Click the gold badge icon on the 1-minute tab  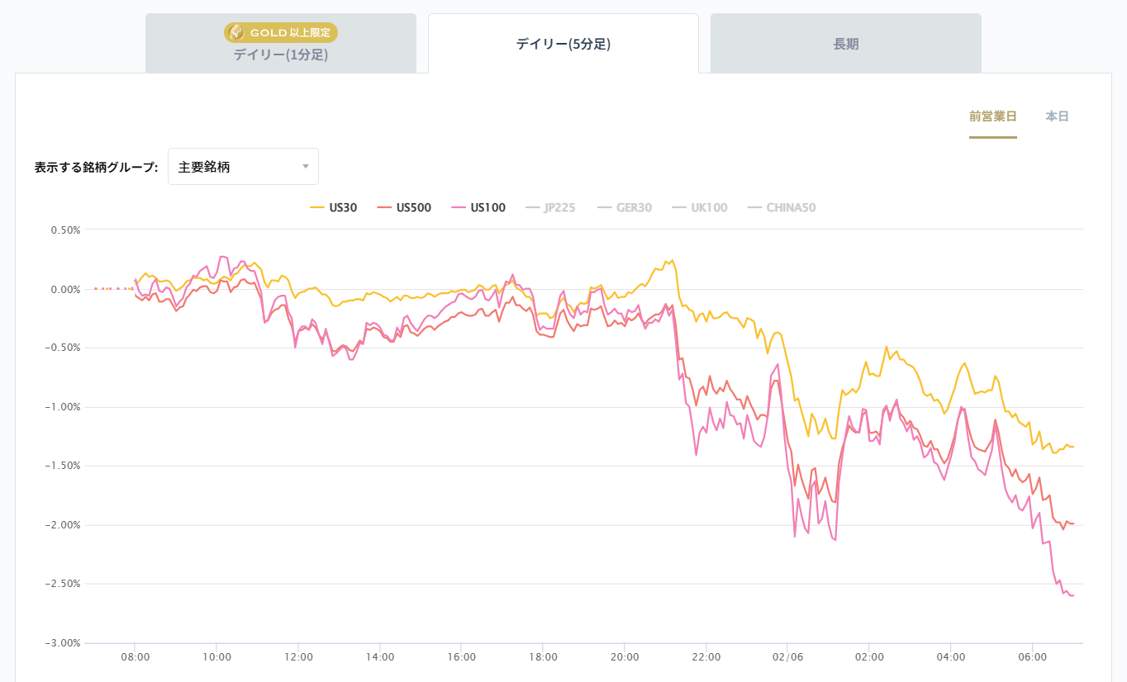[236, 32]
